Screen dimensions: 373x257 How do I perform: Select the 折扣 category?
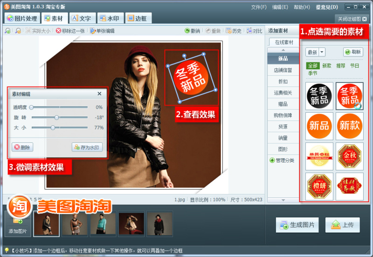pyautogui.click(x=283, y=81)
